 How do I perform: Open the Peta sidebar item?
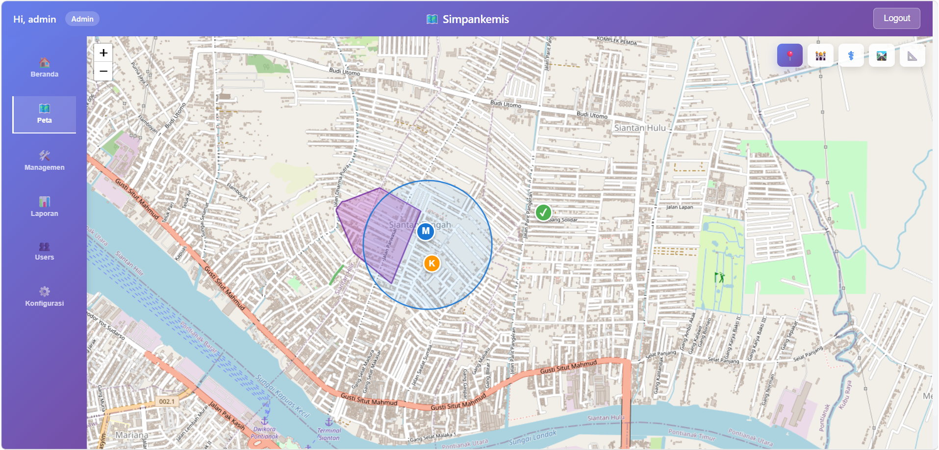45,114
